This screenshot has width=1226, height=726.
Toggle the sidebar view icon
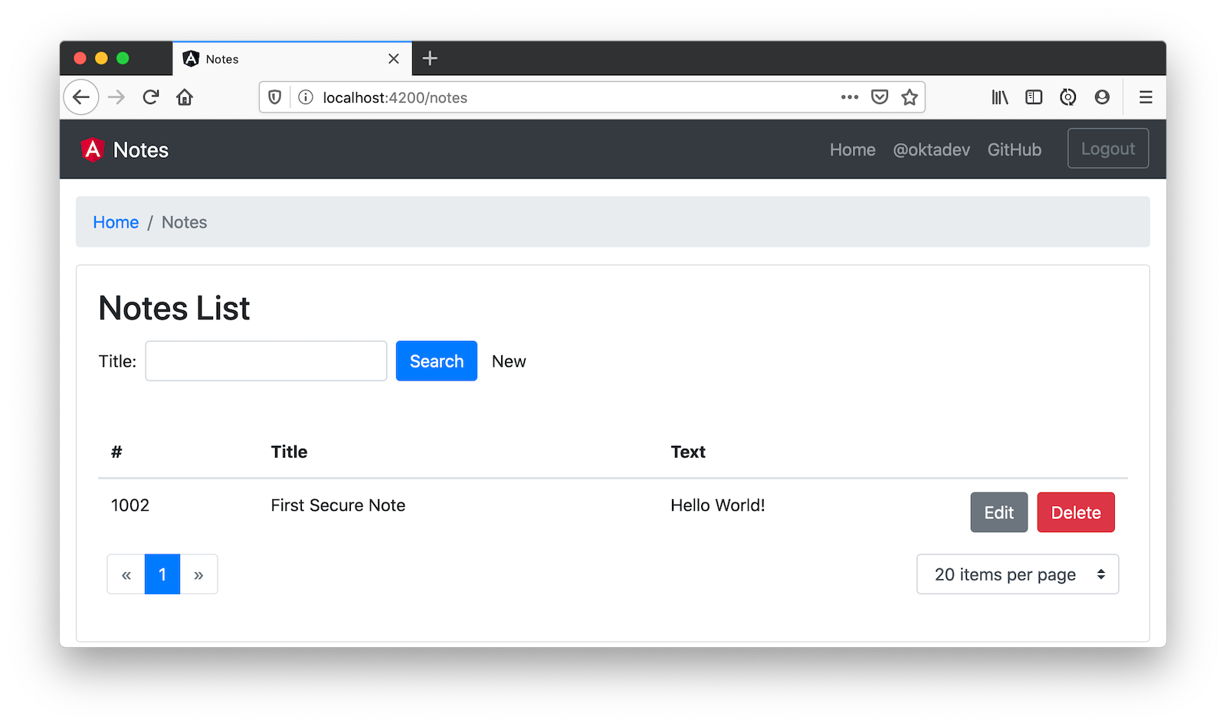pos(1034,97)
